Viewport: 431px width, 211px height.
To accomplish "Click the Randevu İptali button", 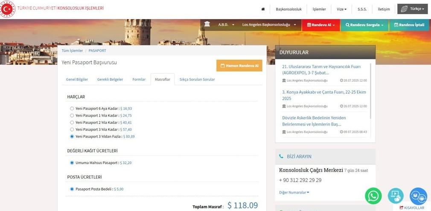I will click(x=409, y=25).
